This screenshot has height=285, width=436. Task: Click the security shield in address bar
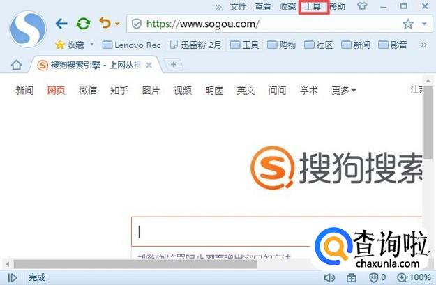point(137,24)
